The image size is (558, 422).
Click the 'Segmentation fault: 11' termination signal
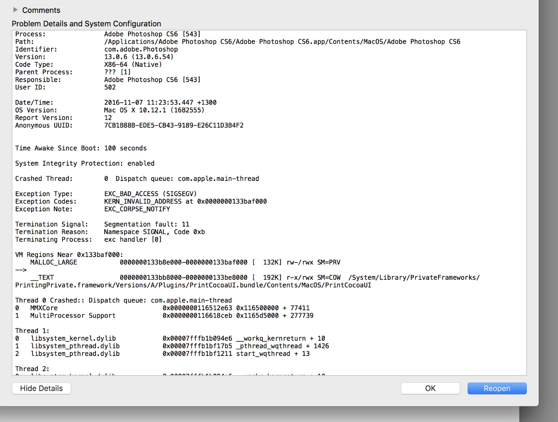[x=147, y=225]
